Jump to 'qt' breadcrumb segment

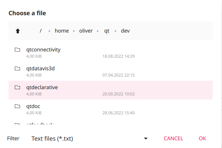click(107, 31)
